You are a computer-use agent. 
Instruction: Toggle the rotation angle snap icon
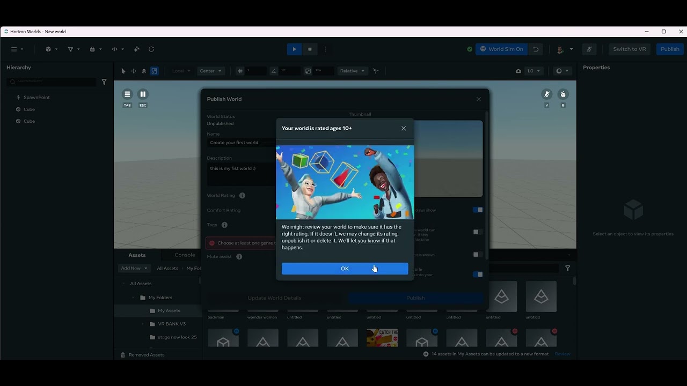274,71
